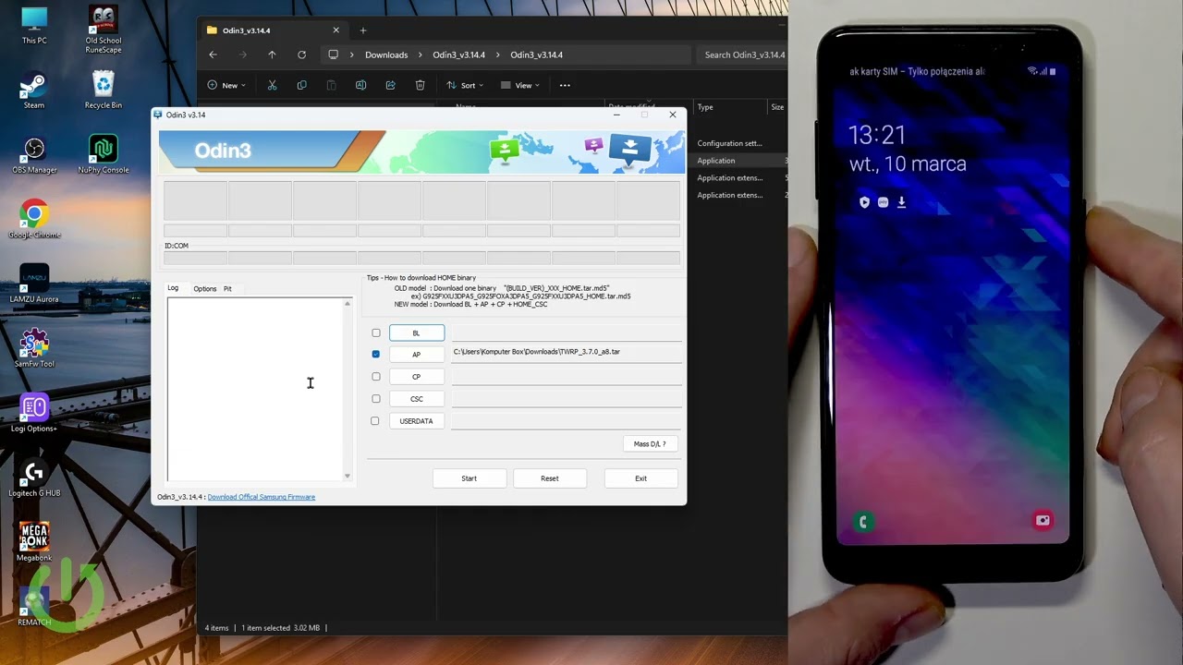
Task: Click Up arrow in File Explorer
Action: click(x=272, y=54)
